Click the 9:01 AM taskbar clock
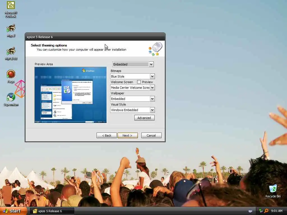 point(277,211)
